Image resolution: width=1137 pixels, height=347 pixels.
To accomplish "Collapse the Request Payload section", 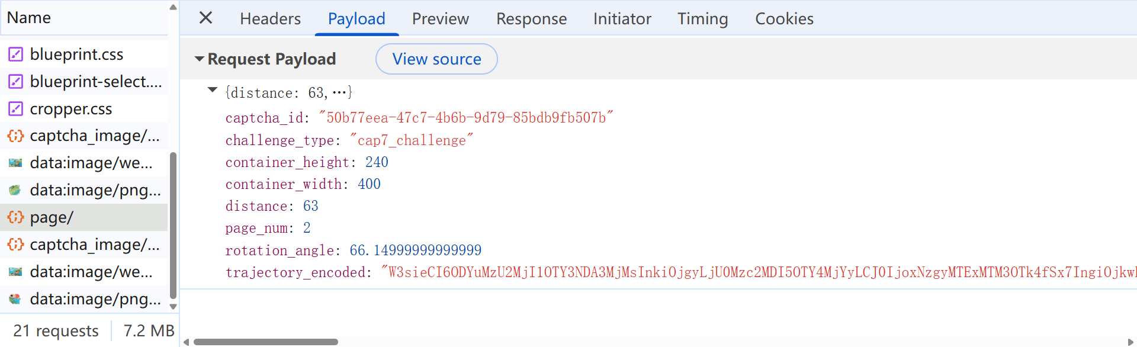I will [200, 59].
